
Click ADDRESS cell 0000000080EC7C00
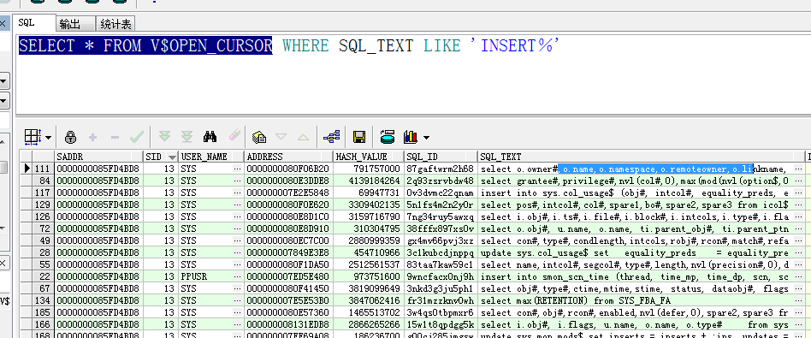click(288, 240)
